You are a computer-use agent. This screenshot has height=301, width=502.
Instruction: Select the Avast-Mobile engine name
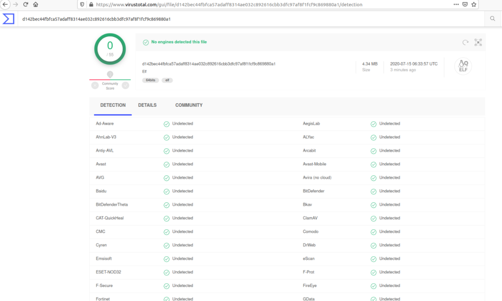pos(314,164)
